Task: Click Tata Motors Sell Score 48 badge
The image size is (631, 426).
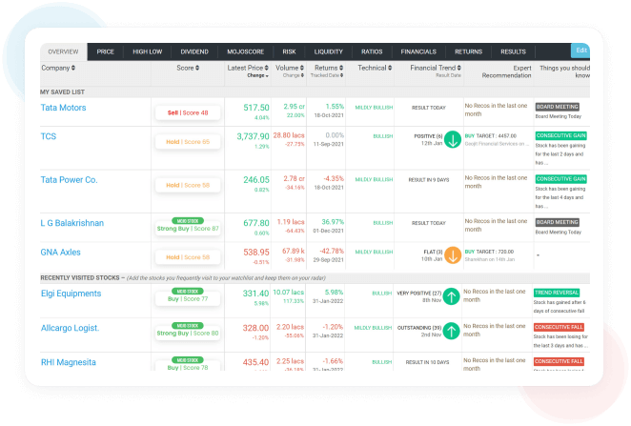Action: point(189,112)
